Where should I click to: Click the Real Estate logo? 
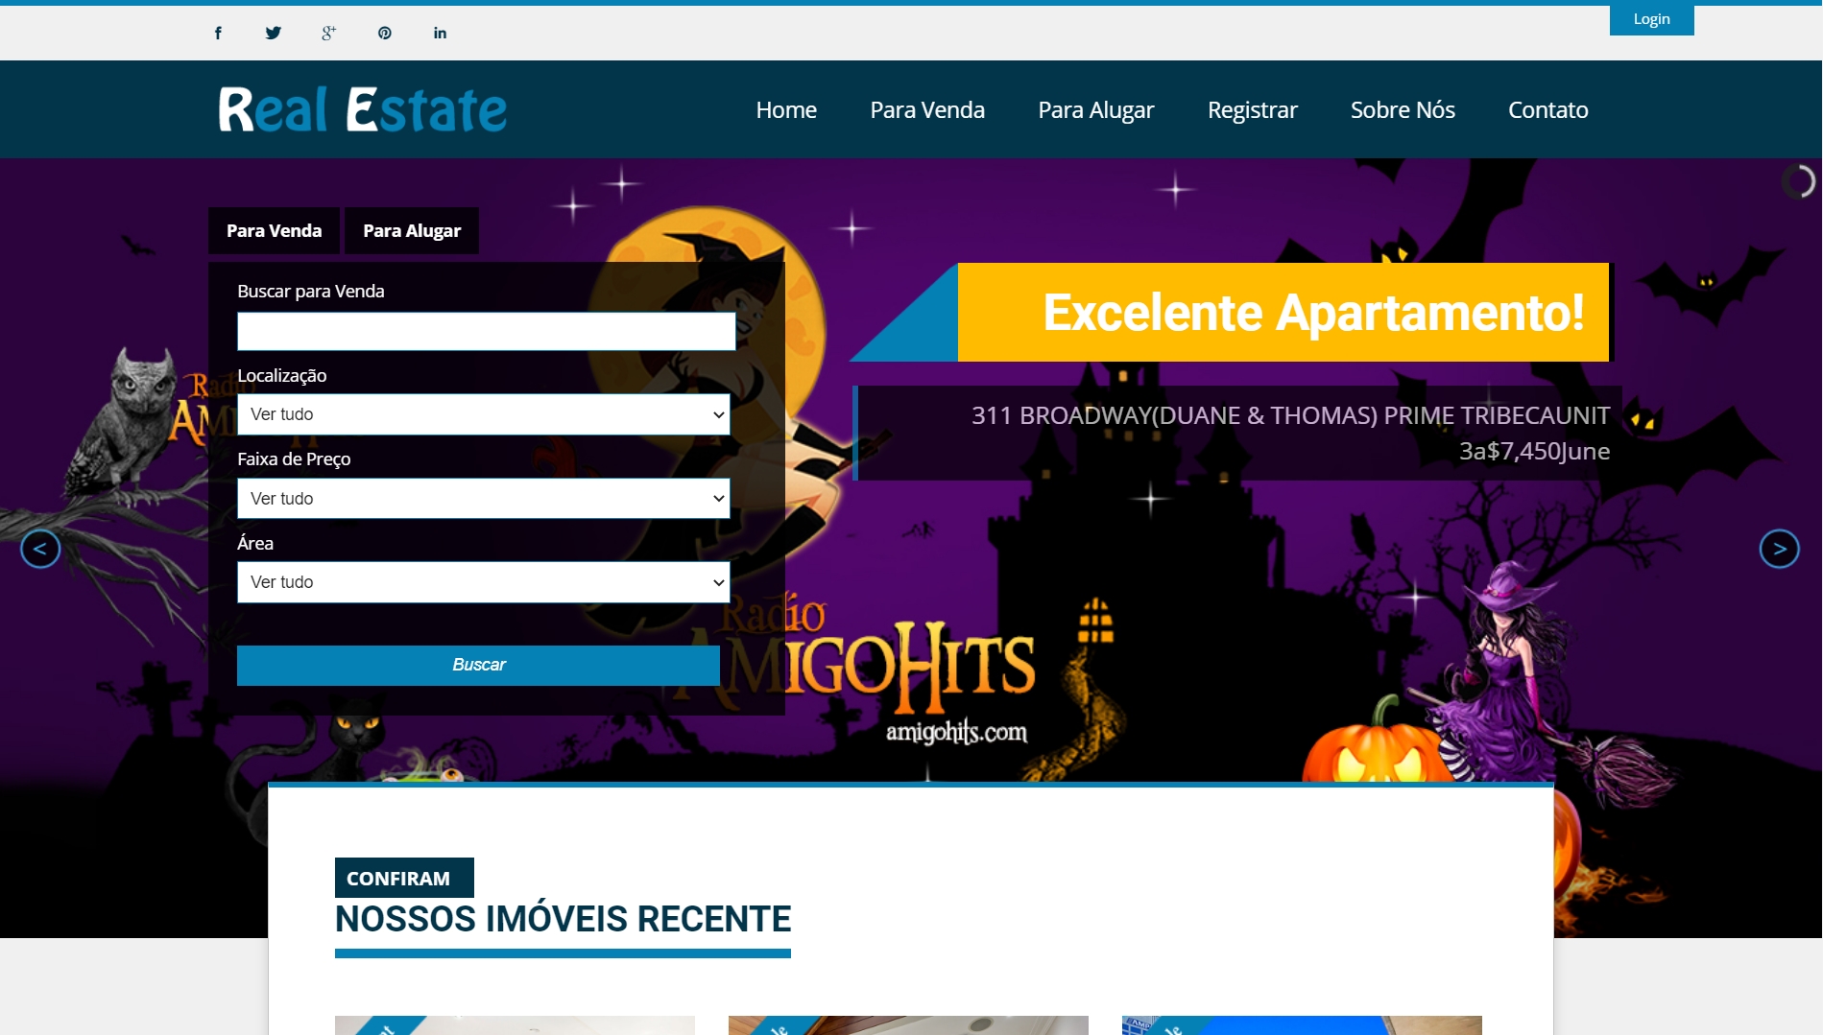coord(362,109)
